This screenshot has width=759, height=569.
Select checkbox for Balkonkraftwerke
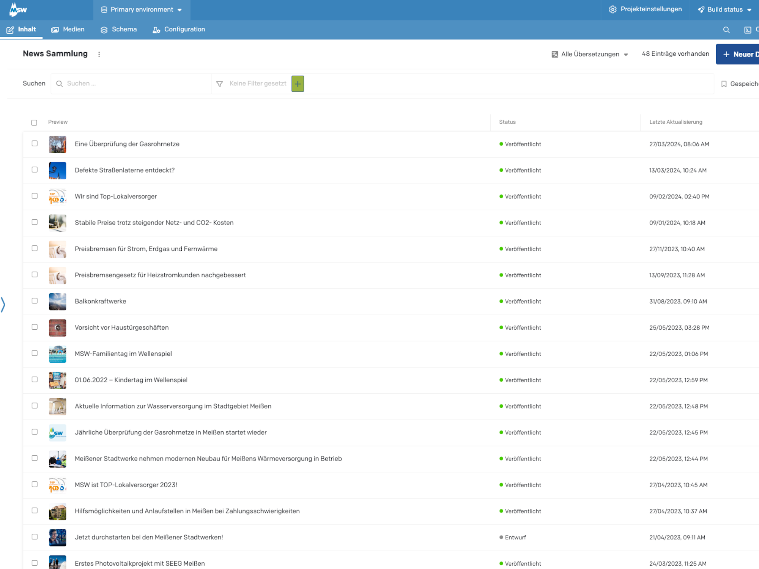pos(35,300)
